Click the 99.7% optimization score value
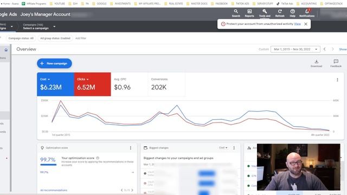The image size is (347, 195). 48,160
